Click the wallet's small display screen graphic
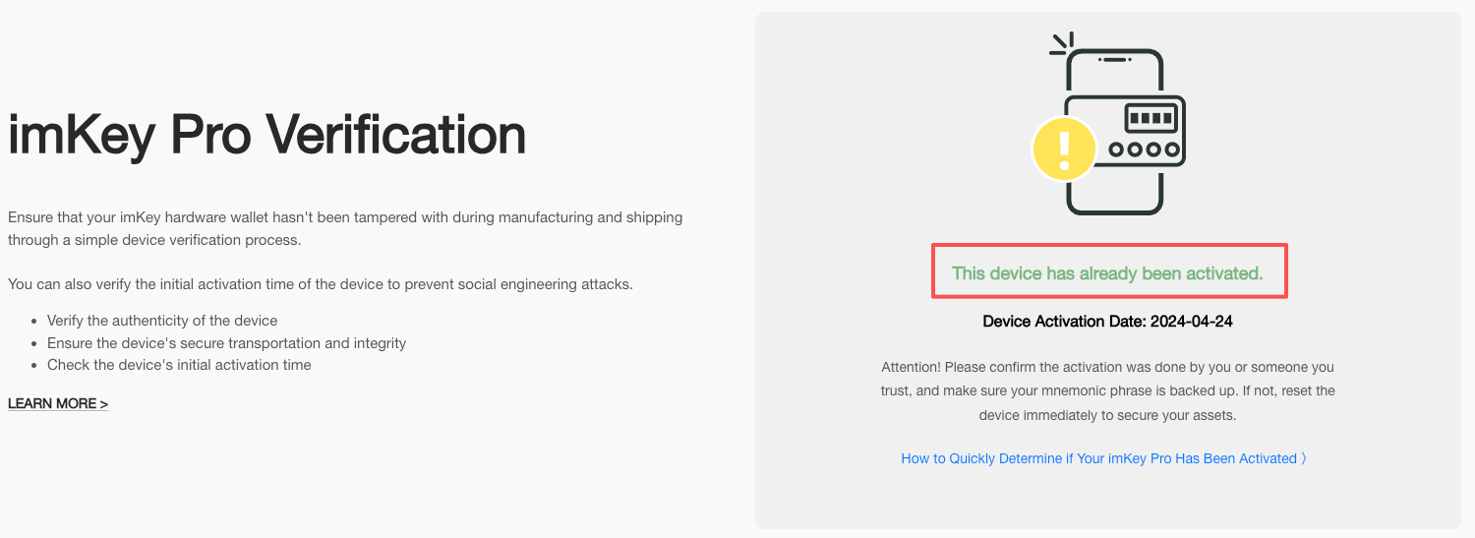 [1150, 118]
